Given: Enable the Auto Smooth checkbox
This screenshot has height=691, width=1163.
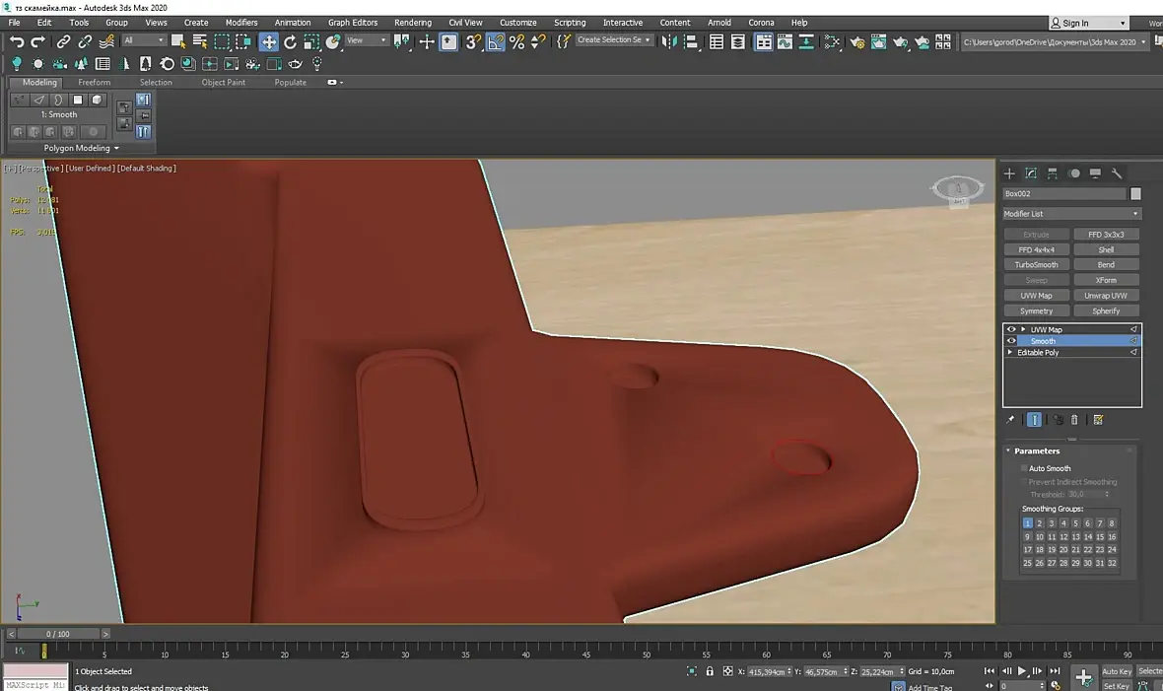Looking at the screenshot, I should click(x=1025, y=468).
